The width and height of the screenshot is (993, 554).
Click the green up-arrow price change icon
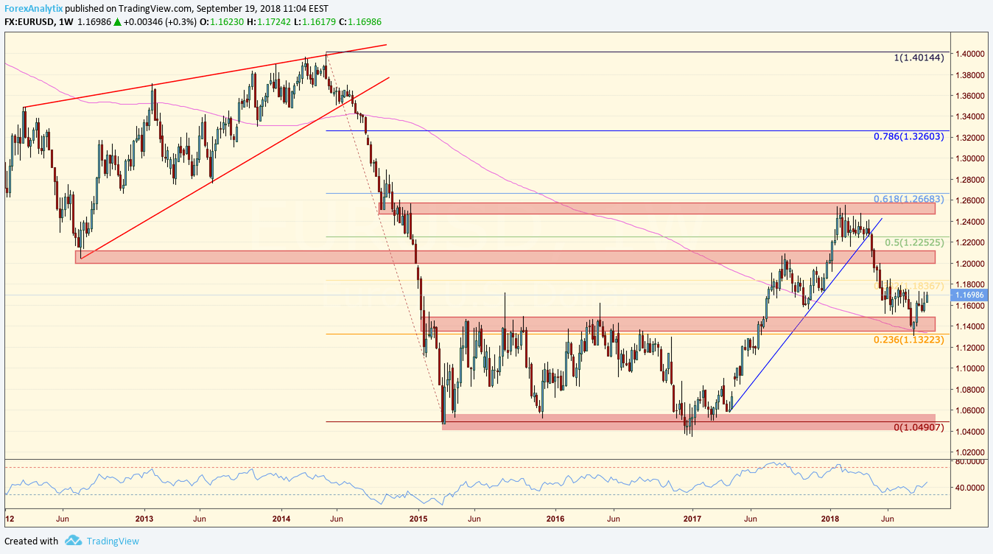(116, 22)
